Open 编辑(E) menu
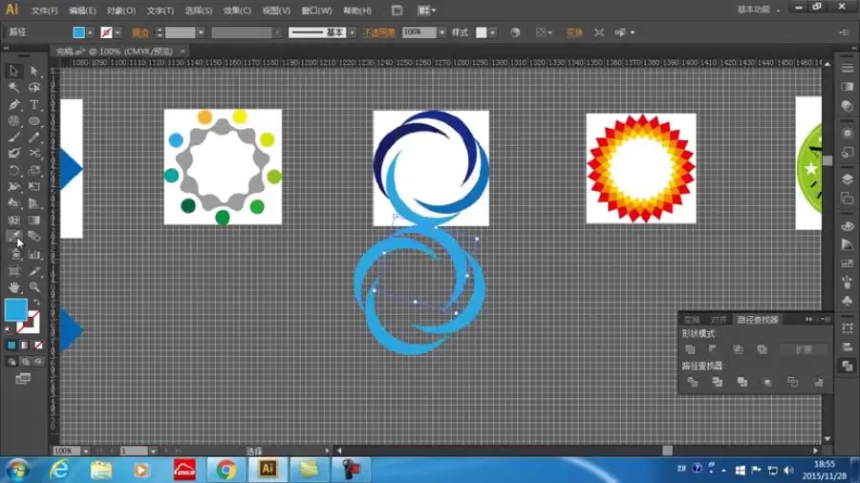The width and height of the screenshot is (860, 483). pyautogui.click(x=82, y=10)
